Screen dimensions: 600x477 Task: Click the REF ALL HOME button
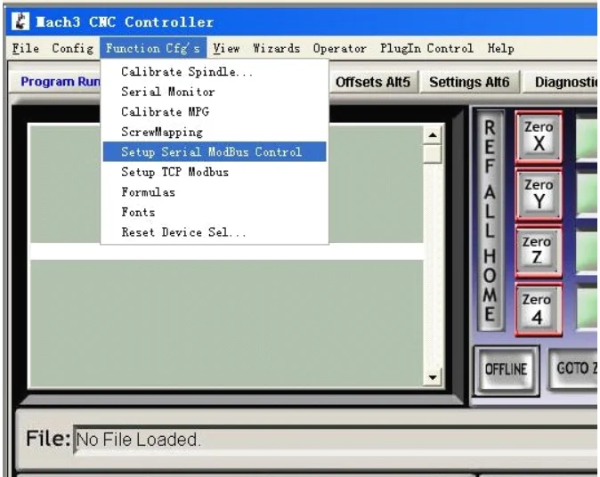click(490, 221)
